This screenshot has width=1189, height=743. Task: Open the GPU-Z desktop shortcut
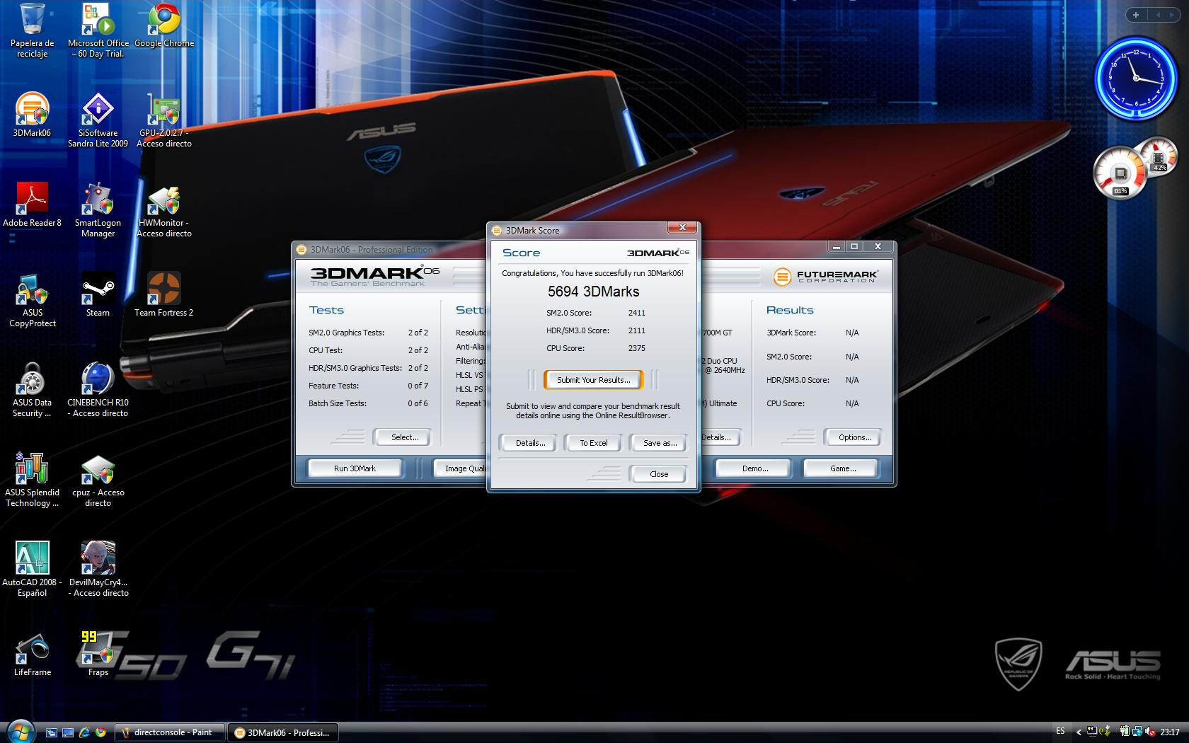(163, 113)
